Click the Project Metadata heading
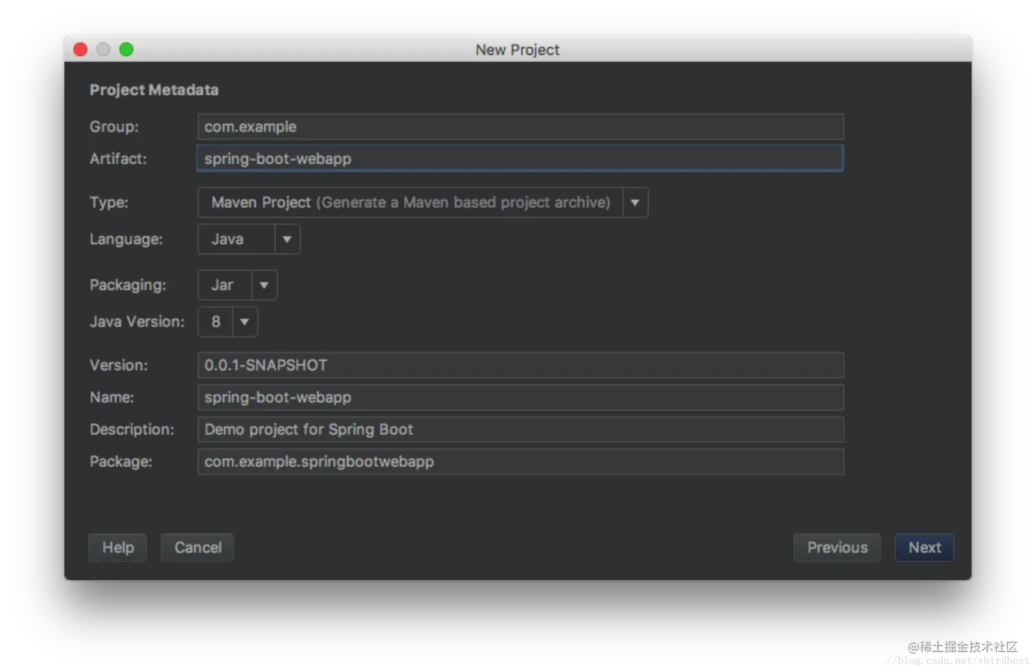1036x672 pixels. point(154,90)
